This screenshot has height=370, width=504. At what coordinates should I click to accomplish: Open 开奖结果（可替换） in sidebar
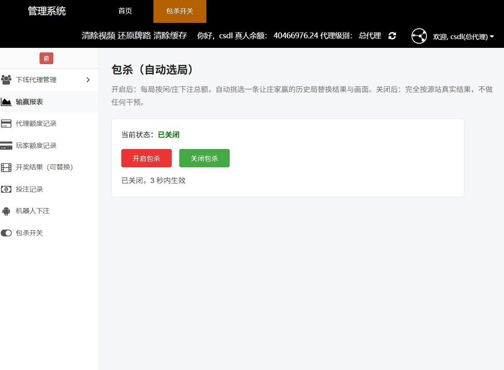coord(49,167)
